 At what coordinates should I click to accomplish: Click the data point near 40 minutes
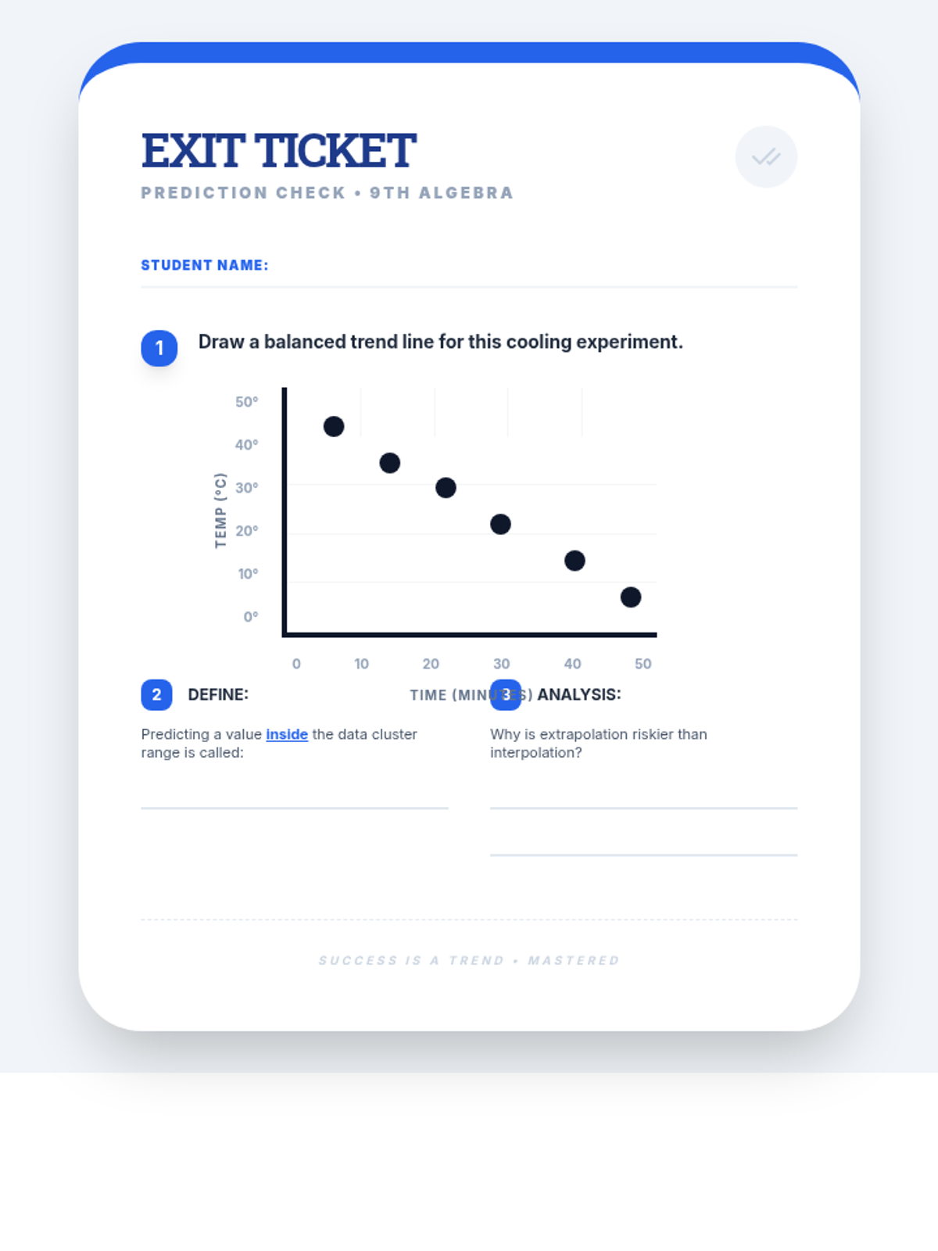[x=575, y=561]
